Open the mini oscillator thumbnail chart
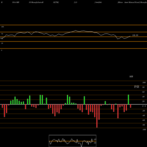Viewport: 147px width, 147px height. [73, 141]
